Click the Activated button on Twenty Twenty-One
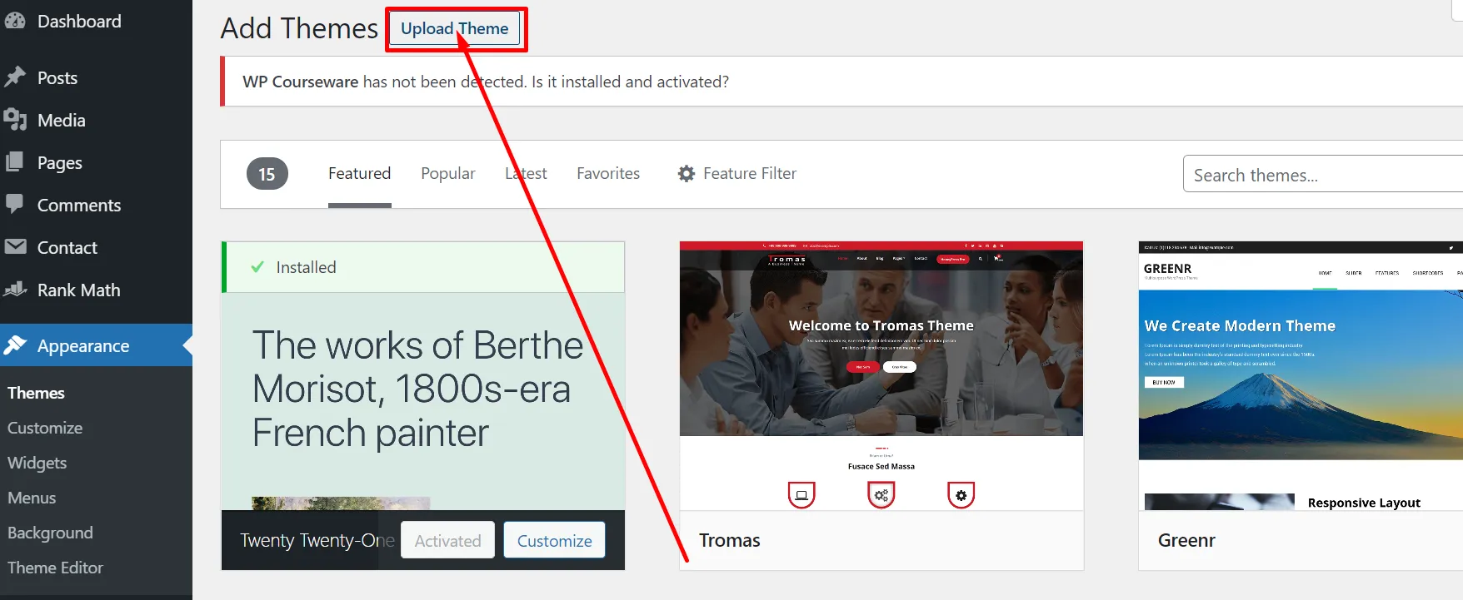Screen dimensions: 1463x600 pyautogui.click(x=447, y=540)
